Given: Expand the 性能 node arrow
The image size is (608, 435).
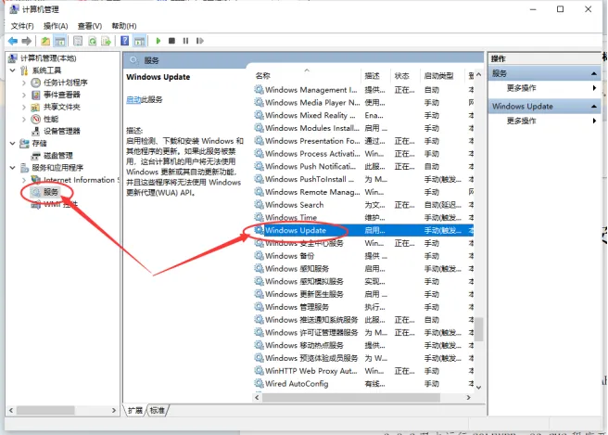Looking at the screenshot, I should (x=24, y=119).
